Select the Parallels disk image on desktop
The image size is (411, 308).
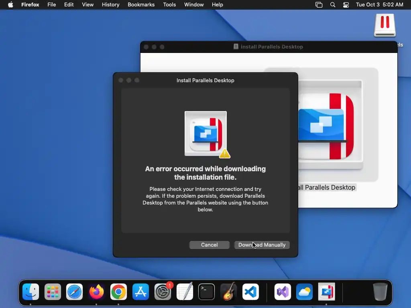[x=385, y=25]
